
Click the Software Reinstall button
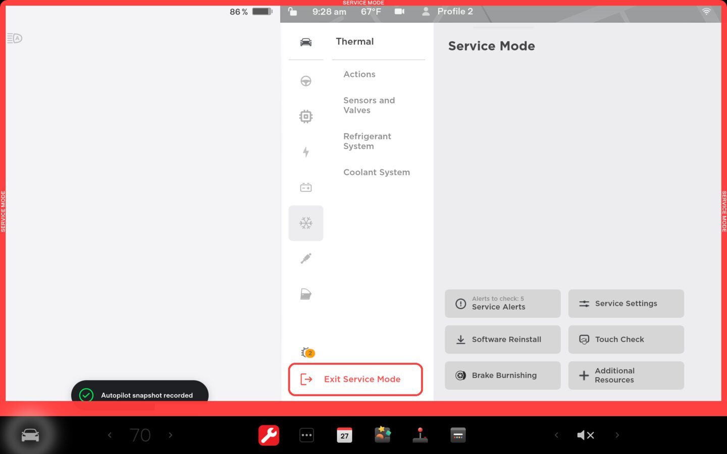[502, 339]
